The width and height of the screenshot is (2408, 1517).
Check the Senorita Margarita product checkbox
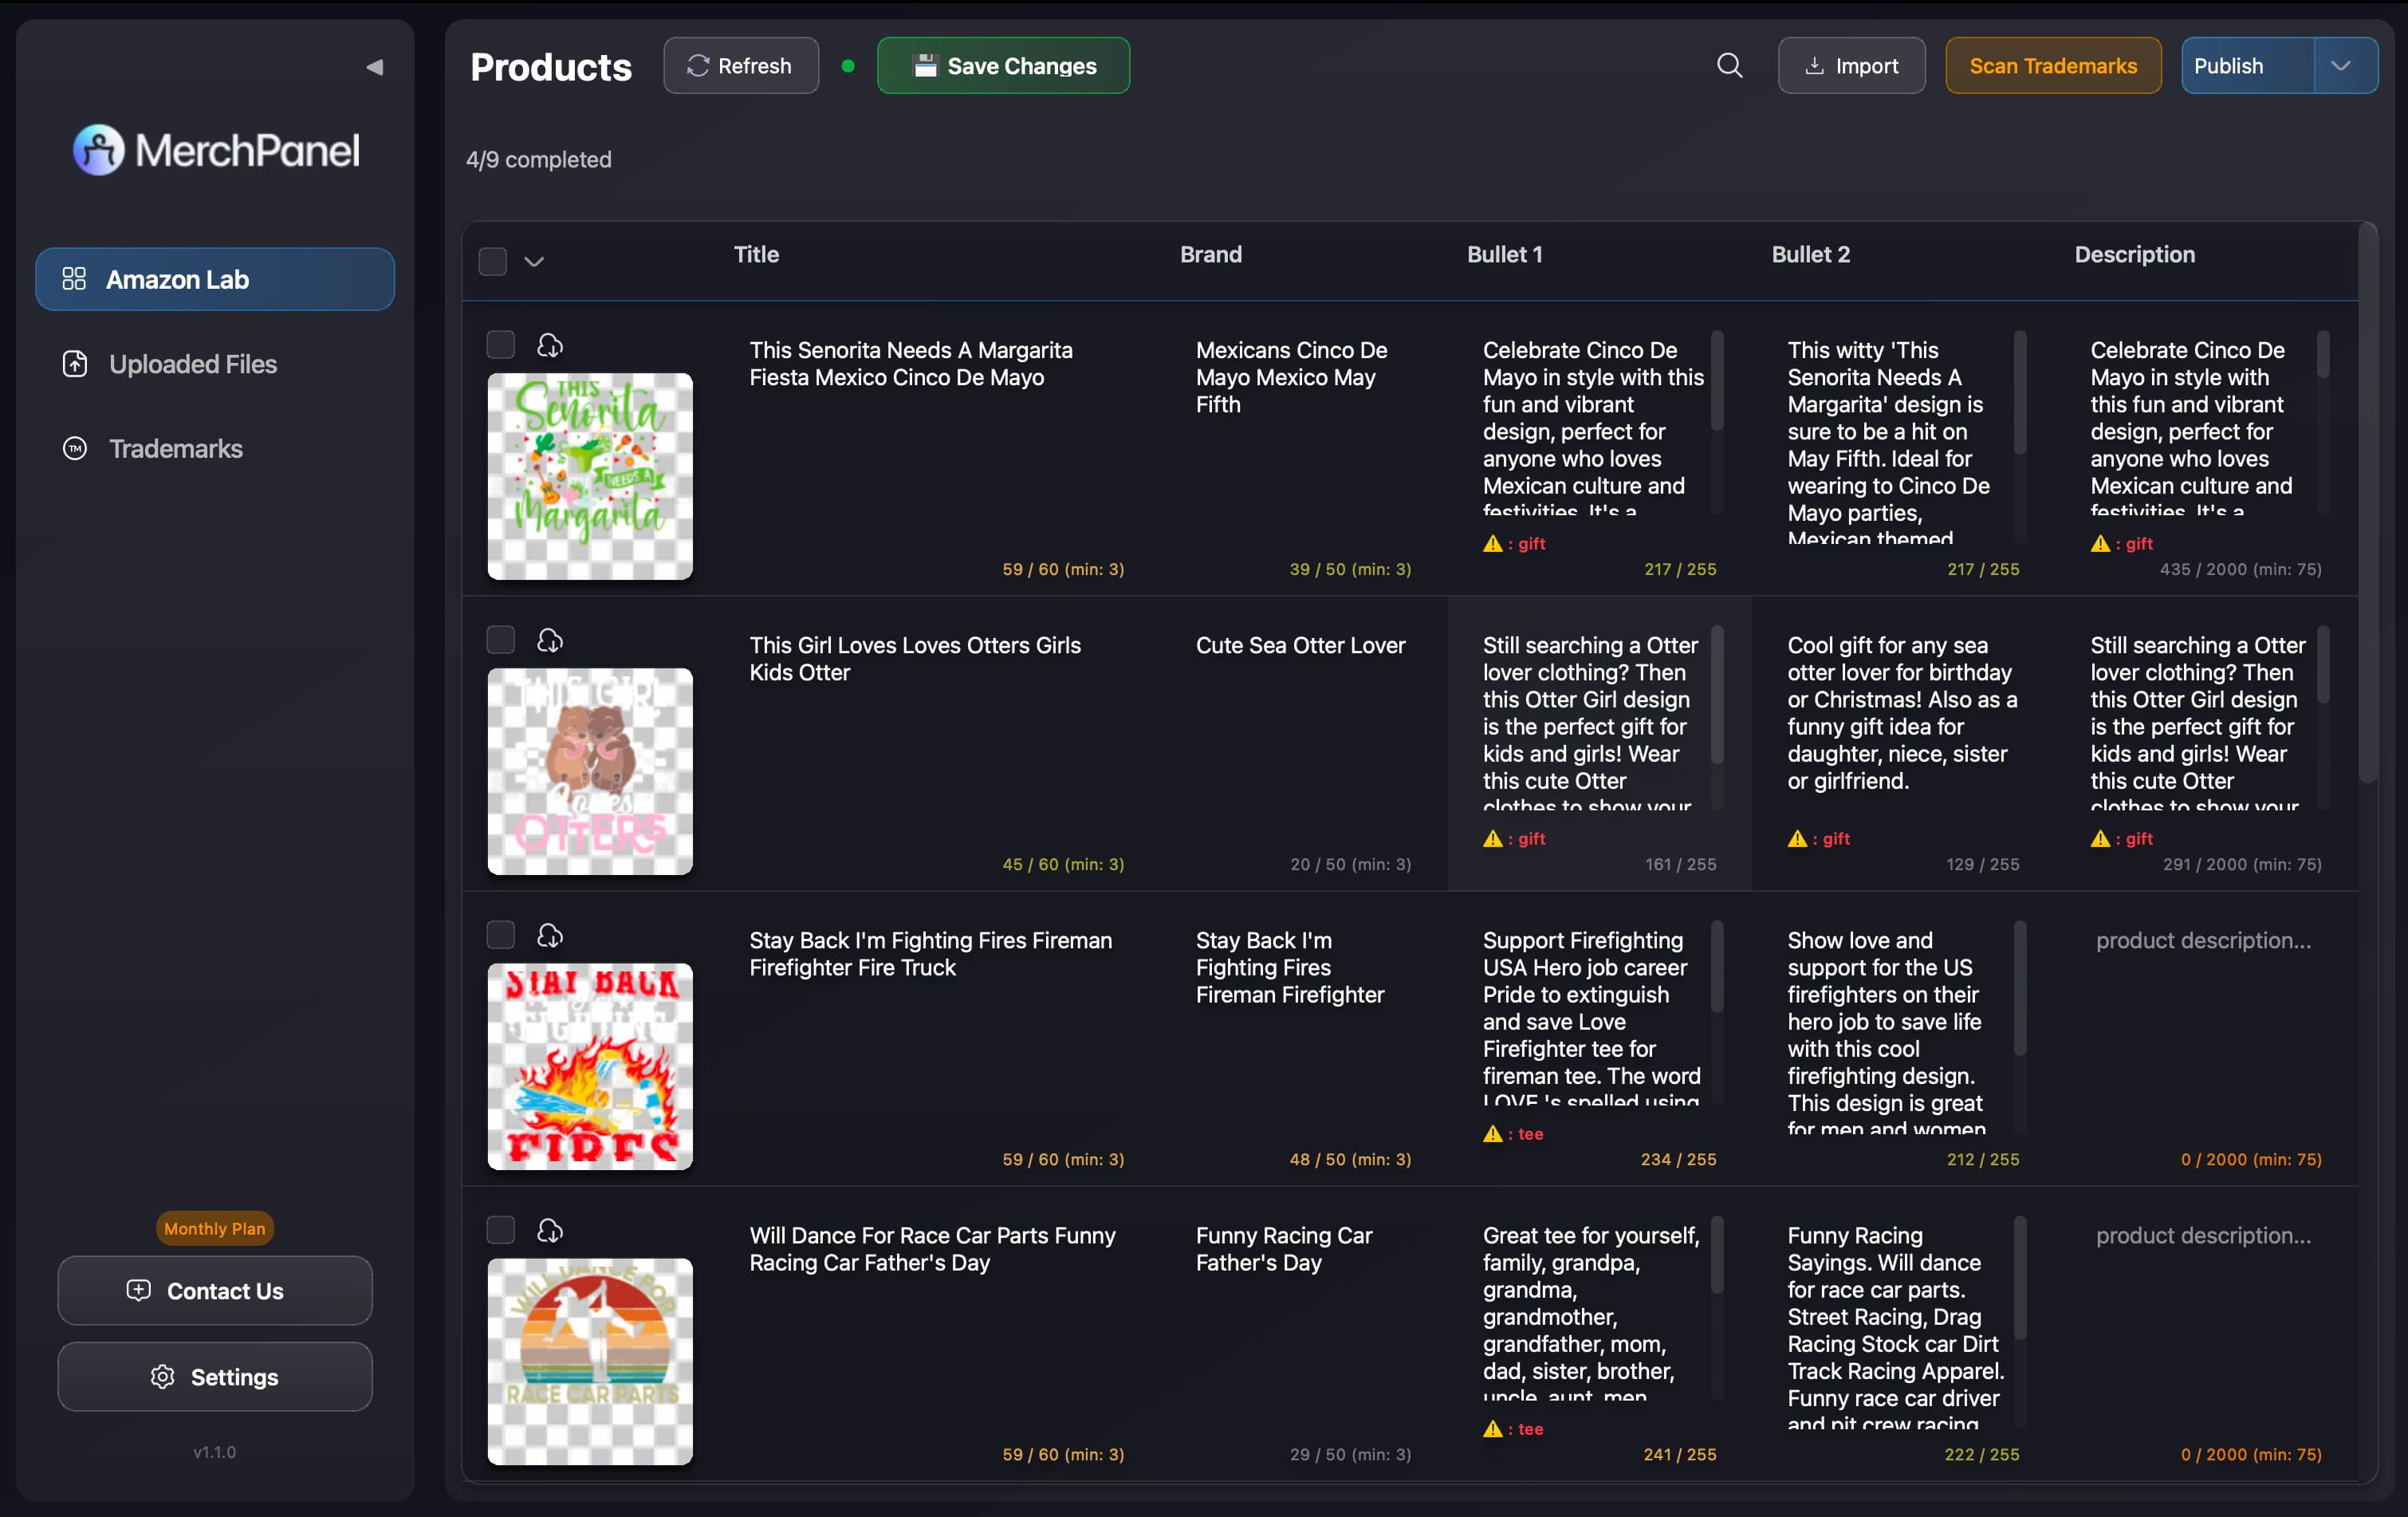click(500, 345)
